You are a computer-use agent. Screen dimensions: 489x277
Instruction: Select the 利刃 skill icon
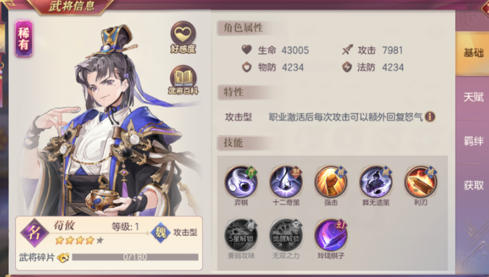pos(421,182)
